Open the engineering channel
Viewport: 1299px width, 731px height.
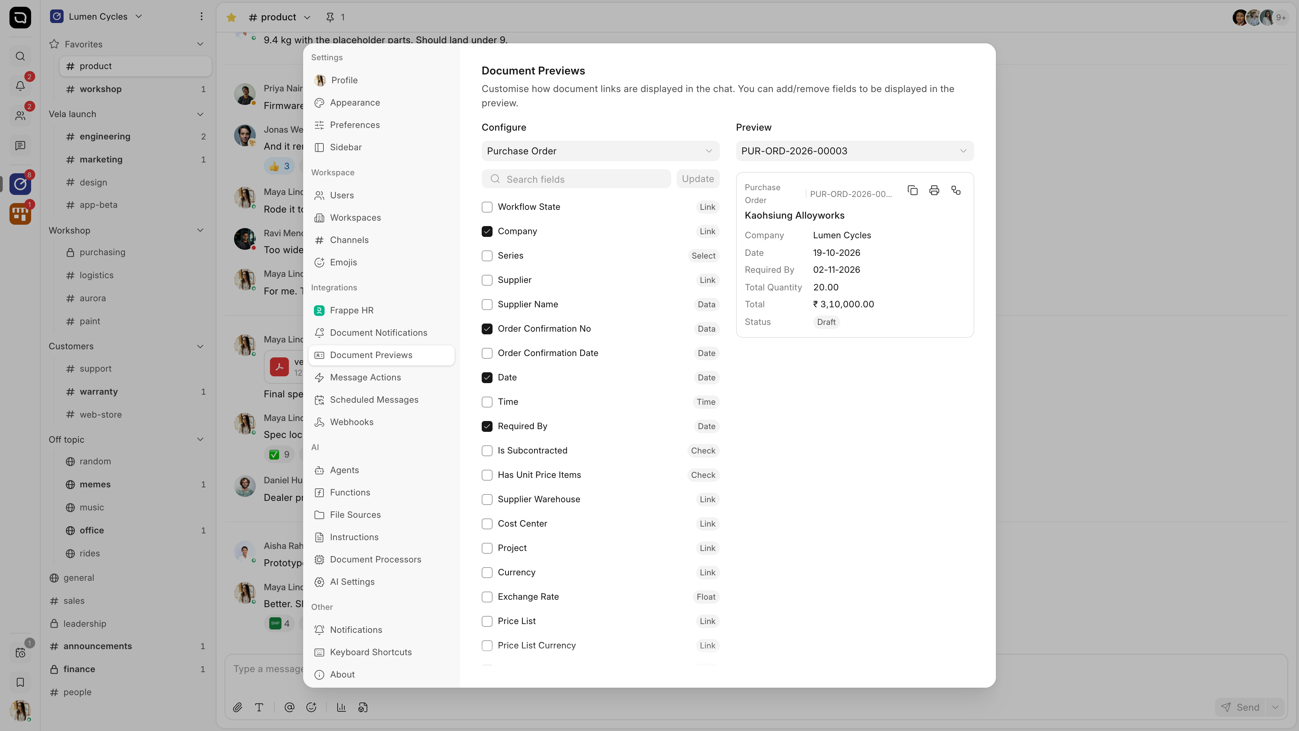pos(136,136)
